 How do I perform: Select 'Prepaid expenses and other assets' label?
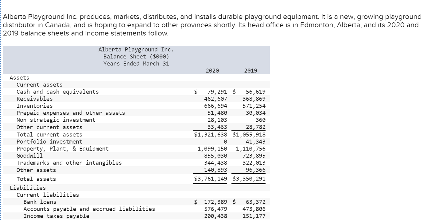point(71,113)
